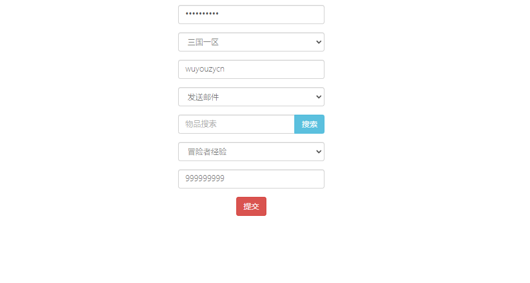Place cursor after the password dots
The height and width of the screenshot is (283, 530).
click(219, 14)
